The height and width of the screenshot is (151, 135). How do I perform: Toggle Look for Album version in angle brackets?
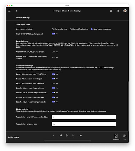click(x=53, y=102)
